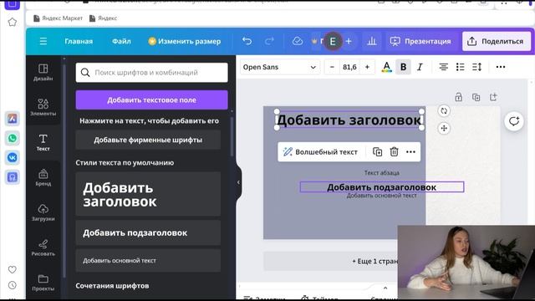Open the Рисовать sidebar panel
535x301 pixels.
pos(43,247)
